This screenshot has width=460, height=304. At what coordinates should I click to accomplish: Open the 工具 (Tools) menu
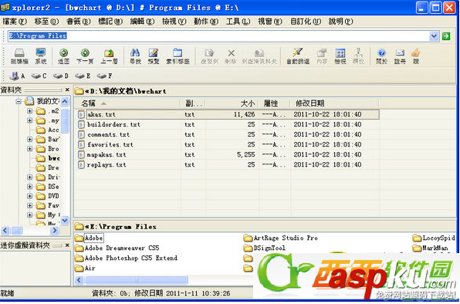238,22
